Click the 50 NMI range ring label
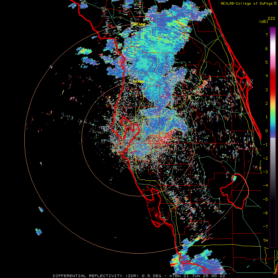The image size is (278, 278). point(139,82)
